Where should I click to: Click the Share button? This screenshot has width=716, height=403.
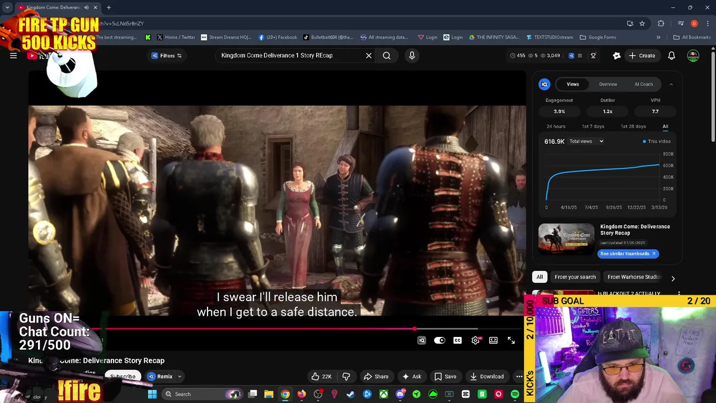pos(376,377)
